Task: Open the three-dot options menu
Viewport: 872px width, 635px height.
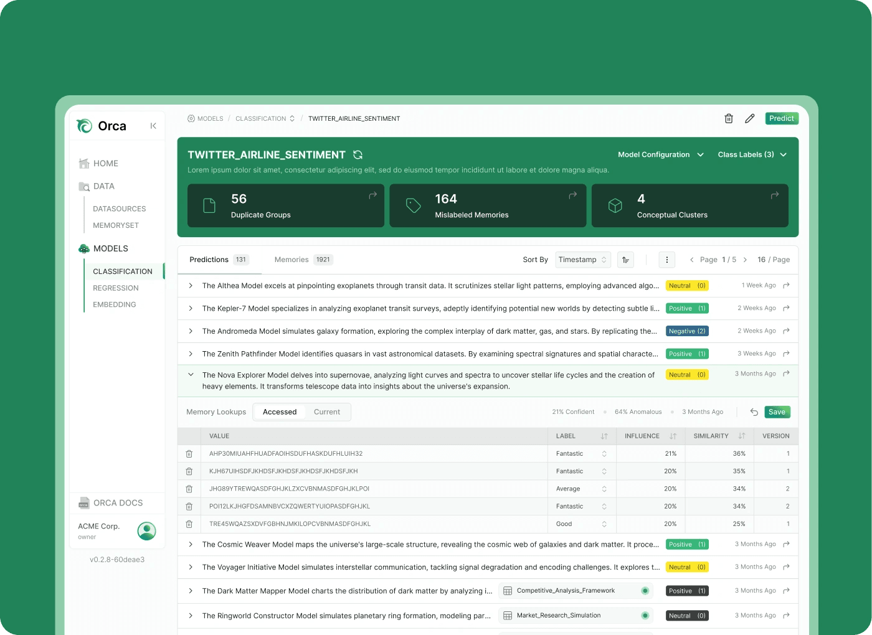Action: click(666, 260)
